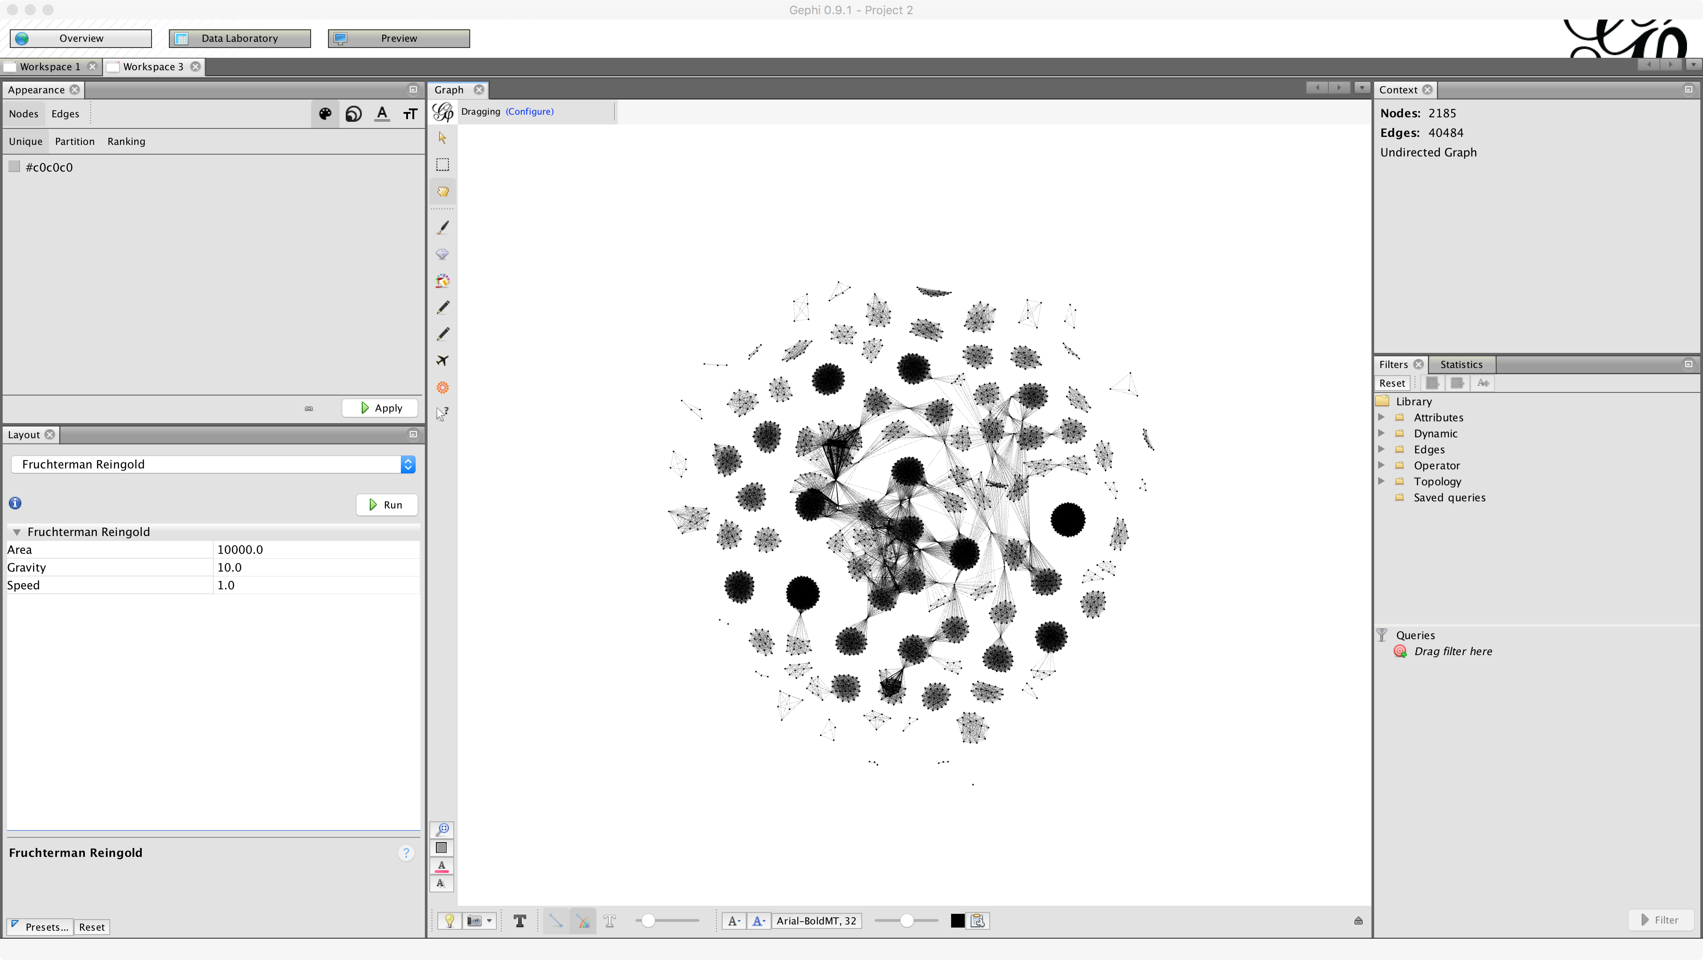Toggle edge color from source nodes
This screenshot has width=1703, height=960.
click(583, 920)
